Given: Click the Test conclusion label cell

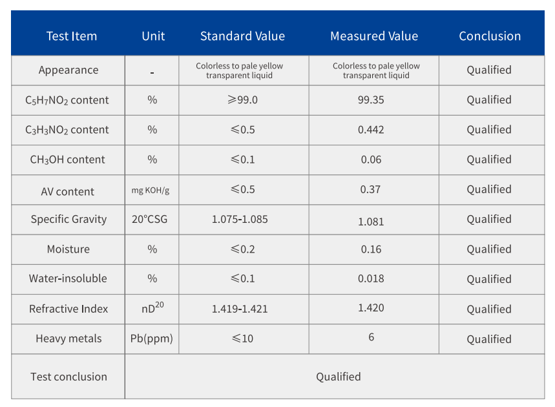Looking at the screenshot, I should tap(68, 377).
